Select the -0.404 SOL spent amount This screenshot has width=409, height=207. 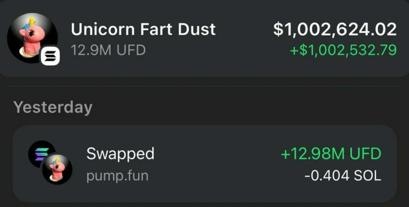[342, 176]
